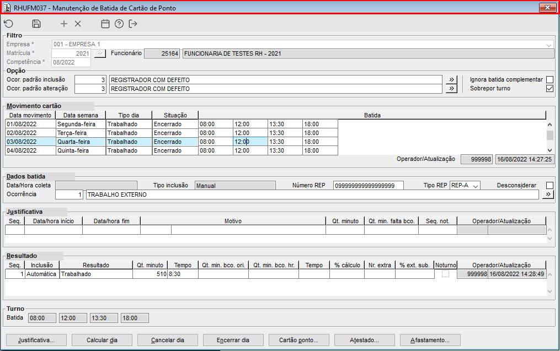Open Justificativa dialog button
This screenshot has height=351, width=560.
click(36, 341)
